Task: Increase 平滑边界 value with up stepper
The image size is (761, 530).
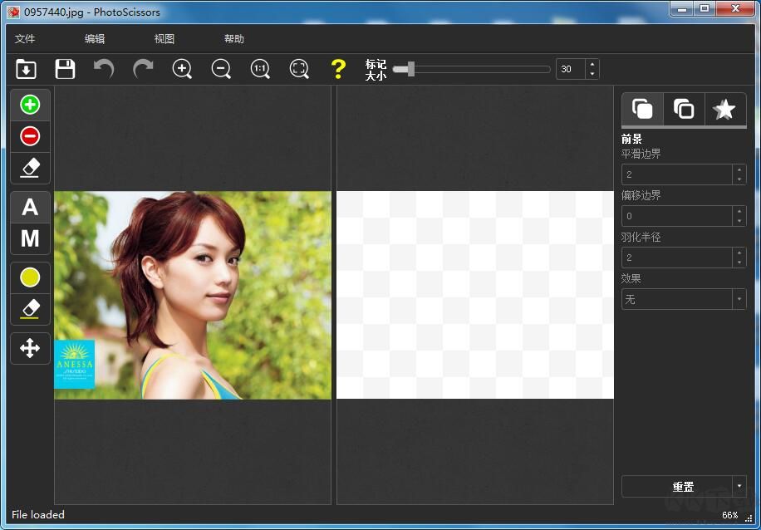Action: (739, 169)
